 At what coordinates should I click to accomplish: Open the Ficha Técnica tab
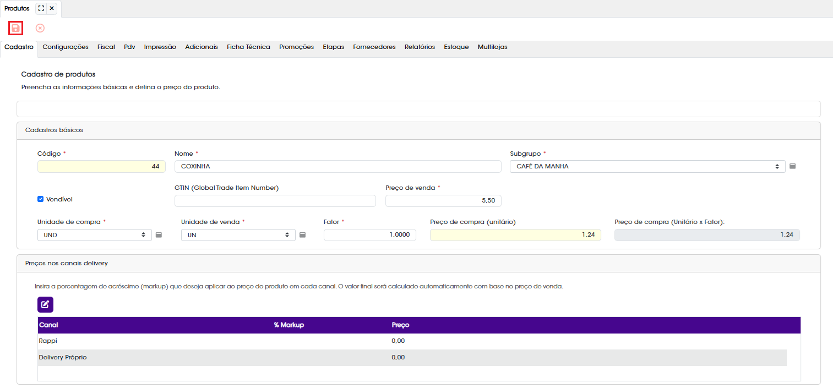click(x=249, y=47)
